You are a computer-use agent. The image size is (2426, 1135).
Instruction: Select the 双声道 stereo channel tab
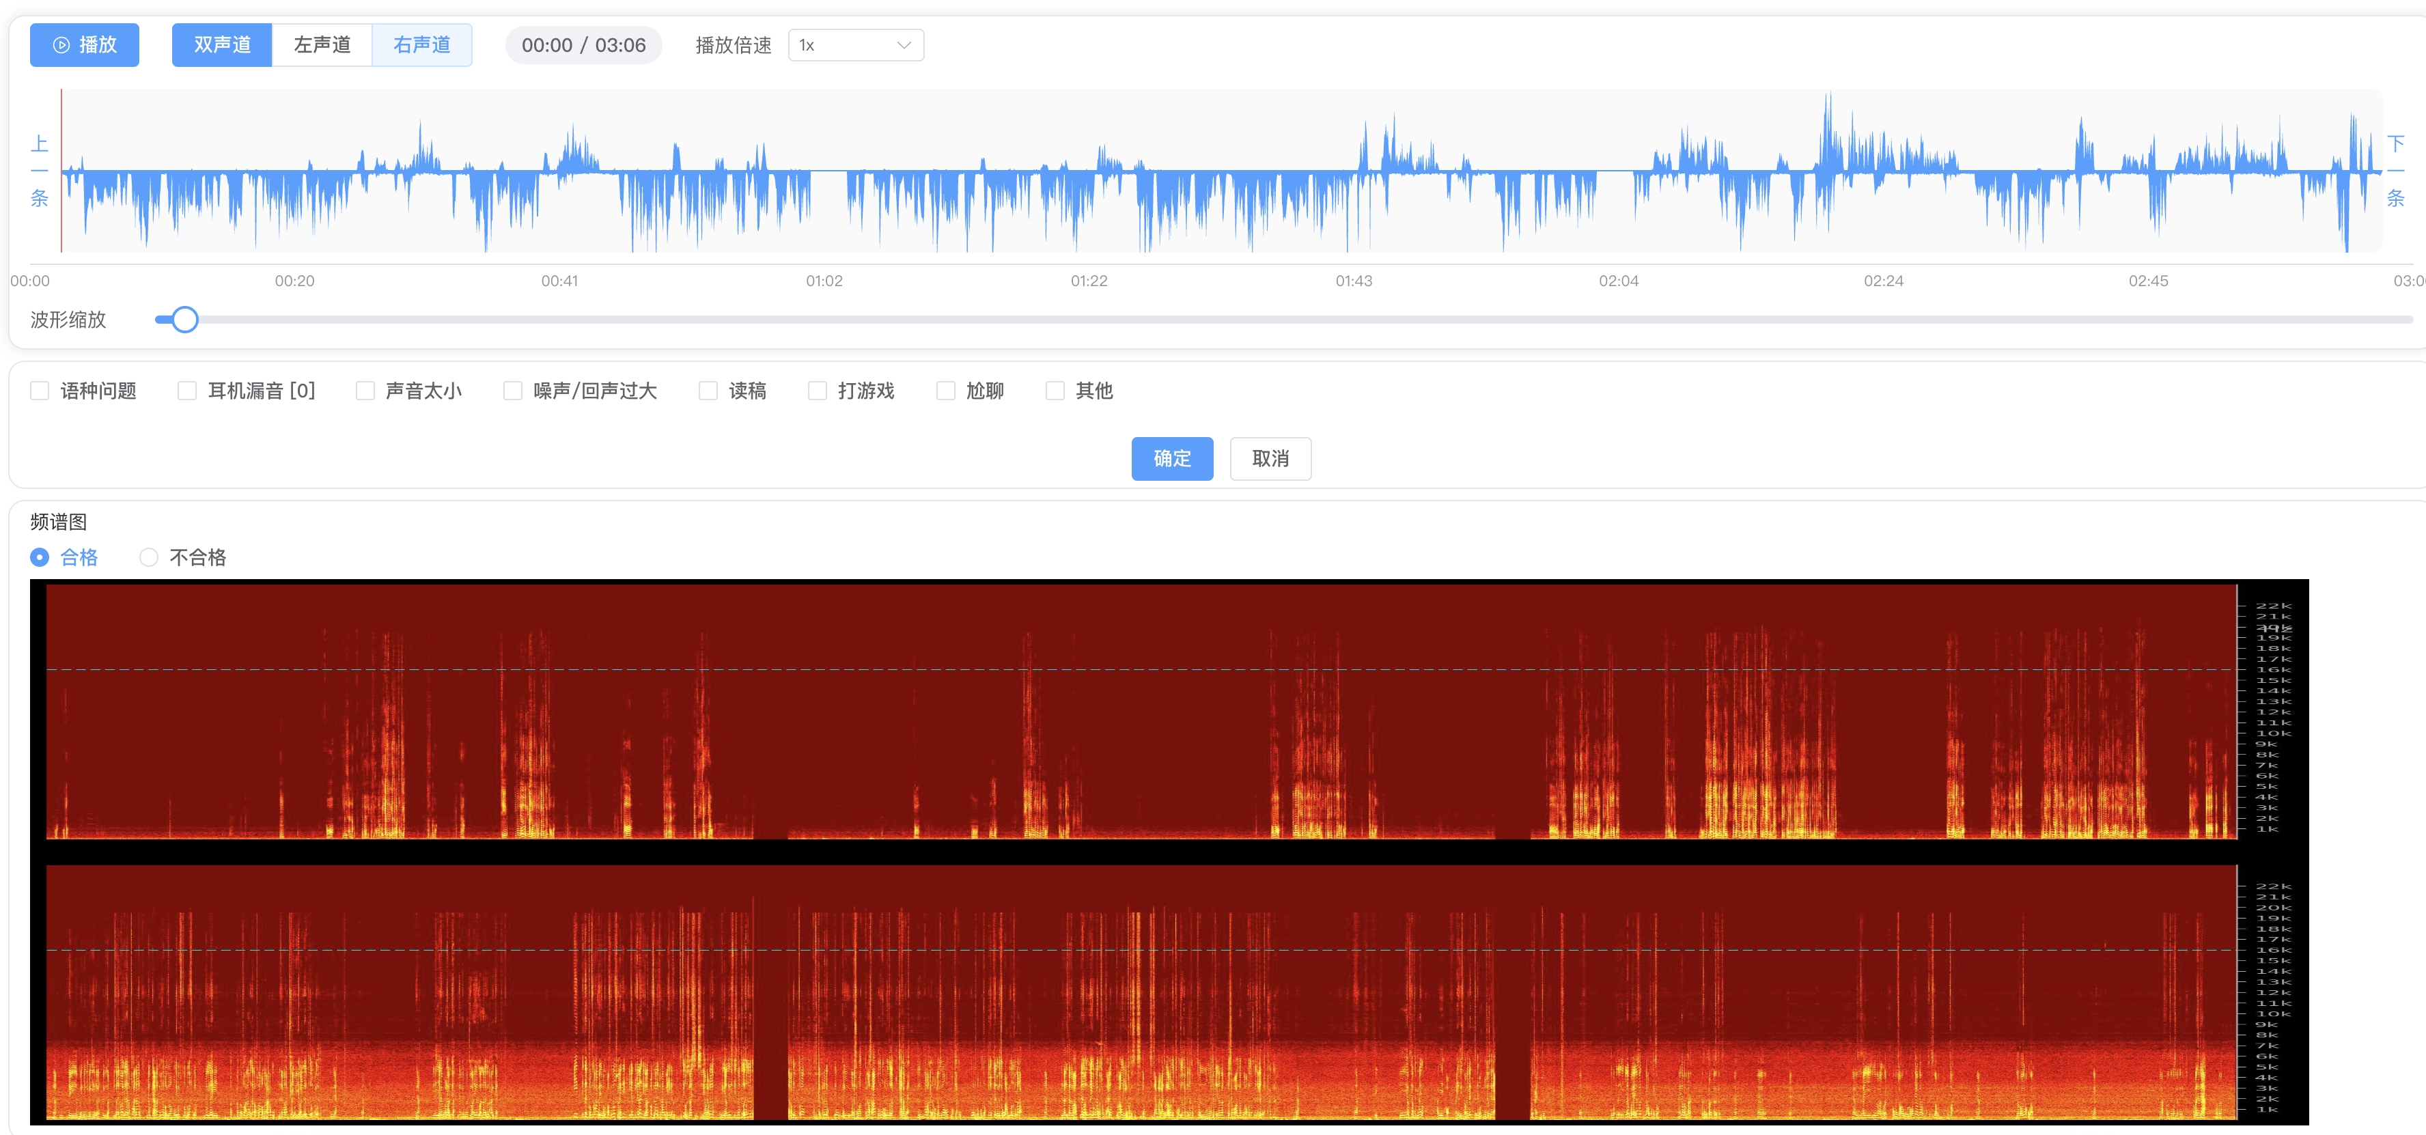click(x=222, y=45)
